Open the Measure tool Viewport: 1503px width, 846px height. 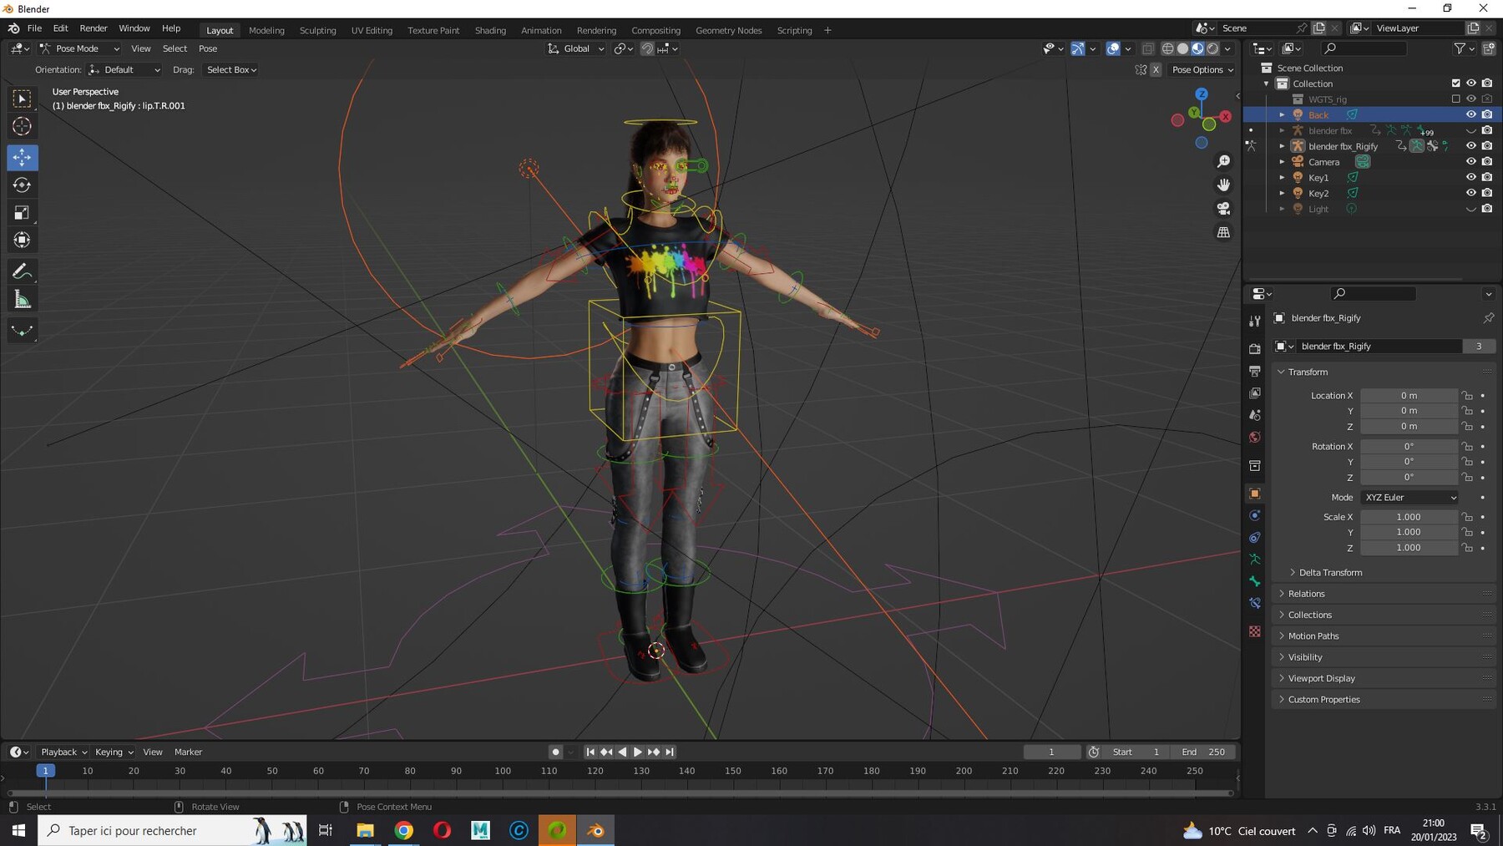coord(23,298)
